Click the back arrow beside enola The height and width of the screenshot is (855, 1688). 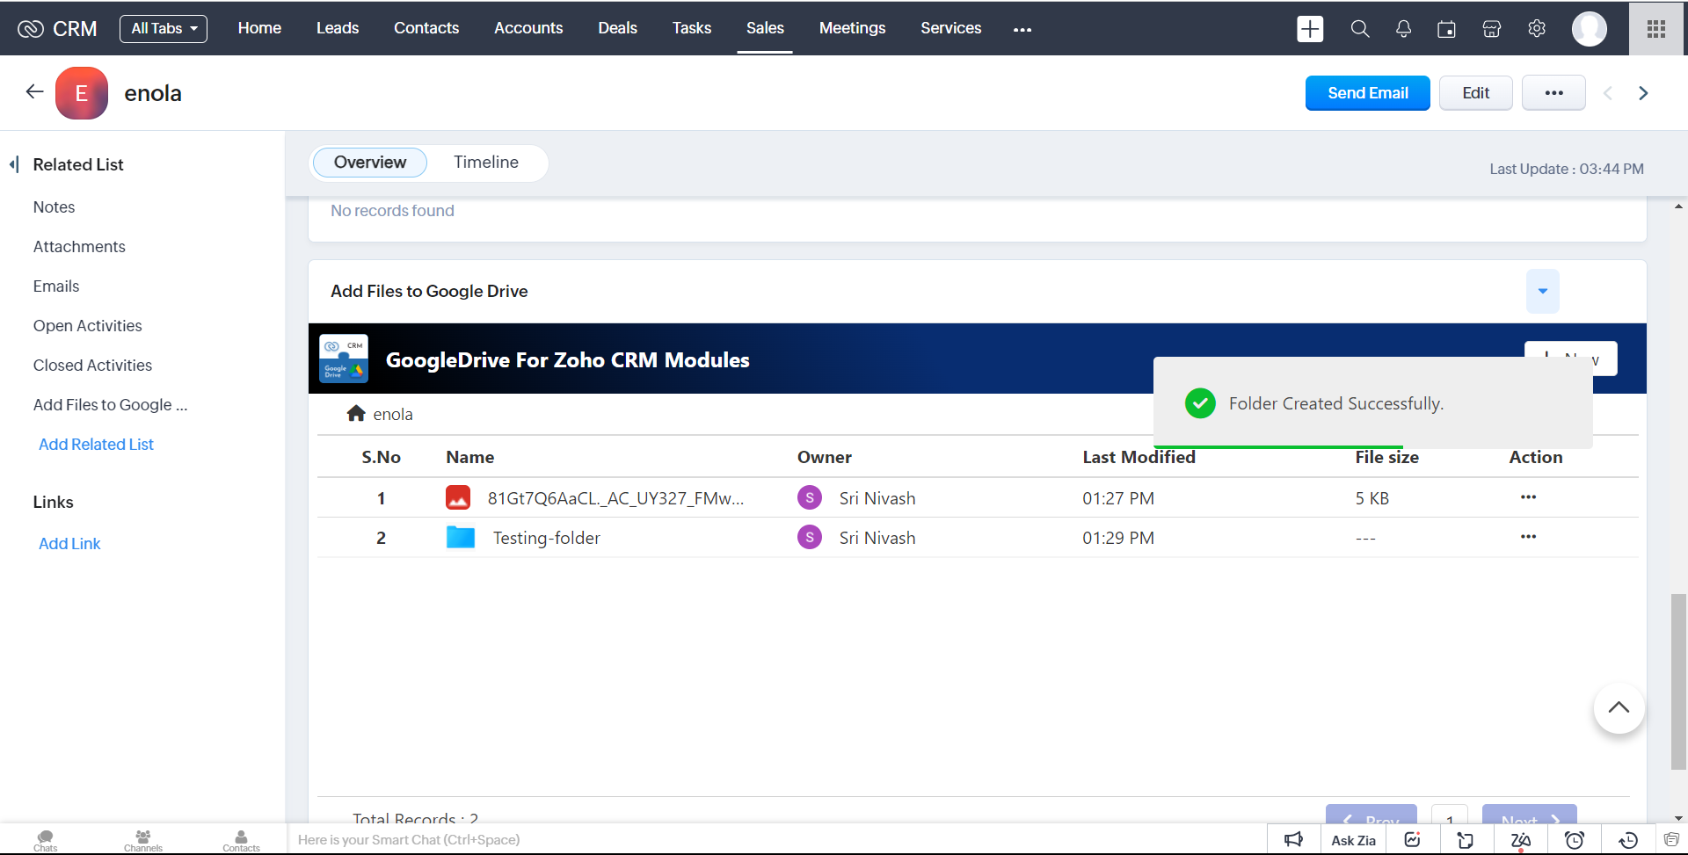(34, 92)
